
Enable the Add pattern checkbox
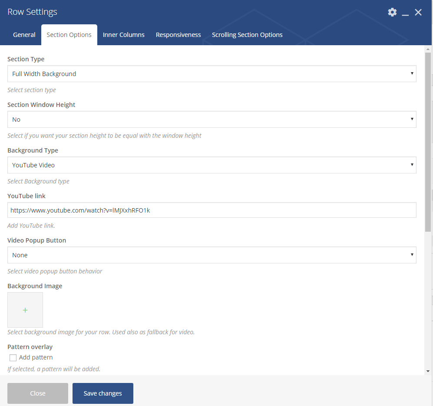coord(13,357)
